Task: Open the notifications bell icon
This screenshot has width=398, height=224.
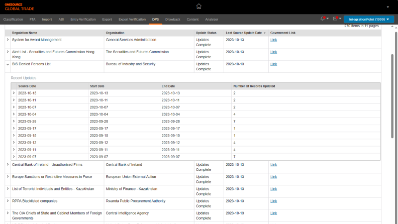Action: click(x=323, y=19)
